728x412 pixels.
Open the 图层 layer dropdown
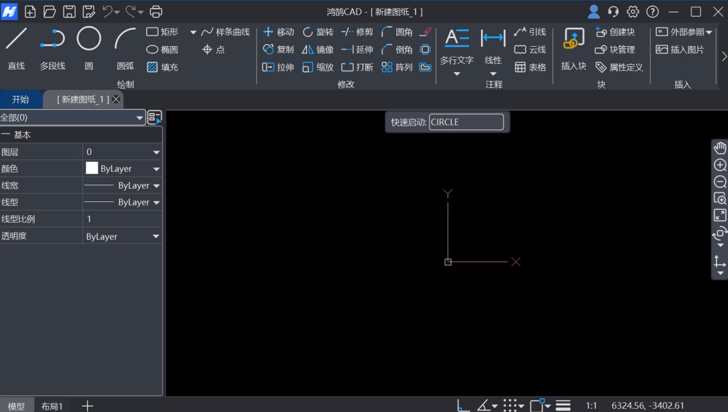(x=155, y=151)
